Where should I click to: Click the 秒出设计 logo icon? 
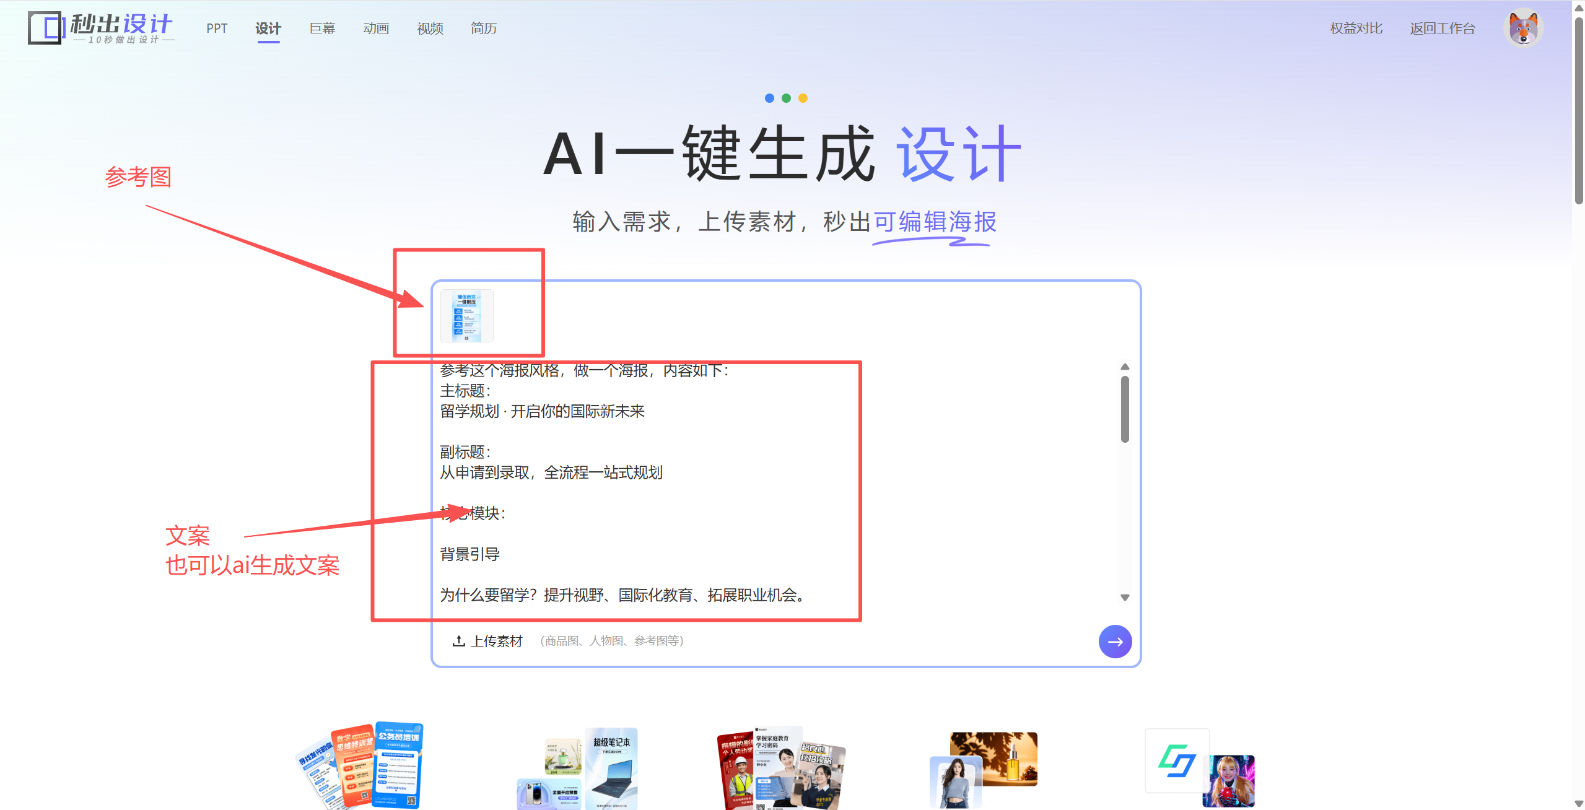[45, 28]
